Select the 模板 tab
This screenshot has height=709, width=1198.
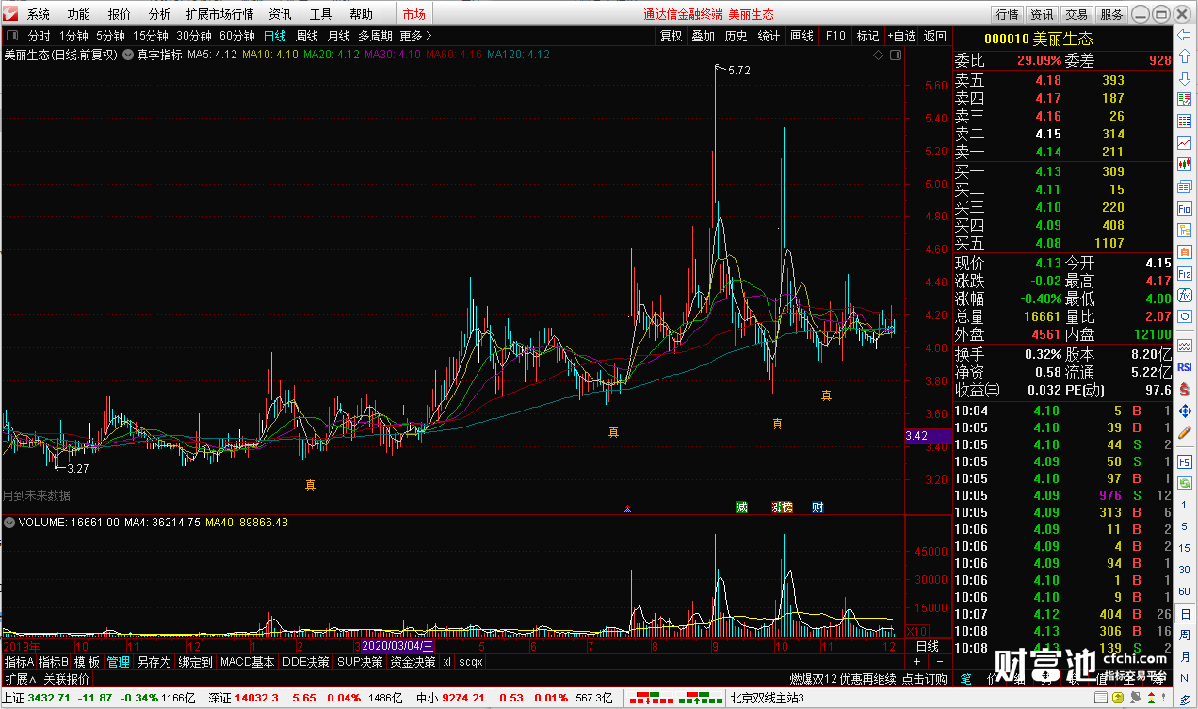(x=88, y=662)
